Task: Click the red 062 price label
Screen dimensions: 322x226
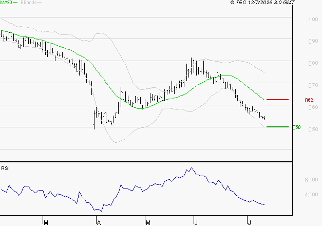Action: point(309,100)
